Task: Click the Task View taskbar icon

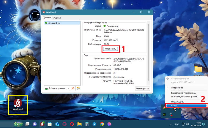Action: click(x=27, y=124)
